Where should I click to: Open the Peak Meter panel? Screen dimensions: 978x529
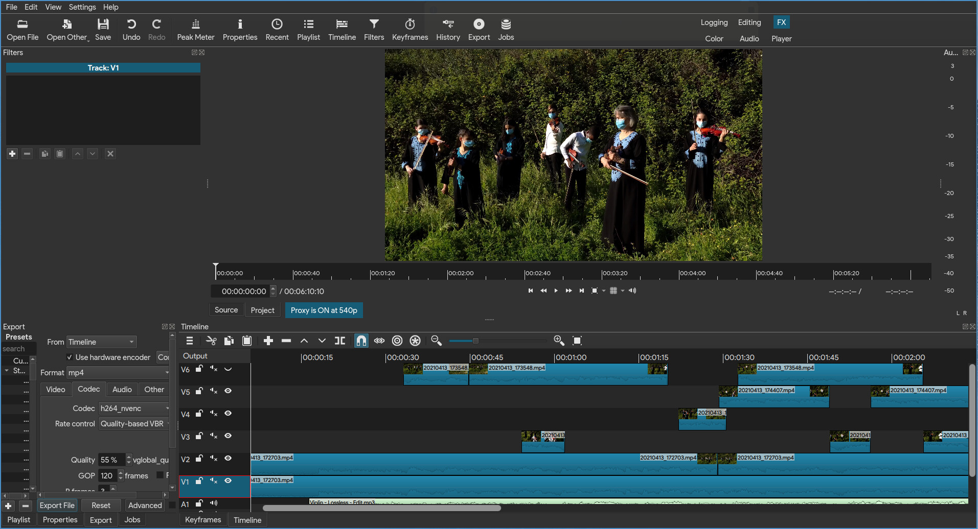(195, 30)
